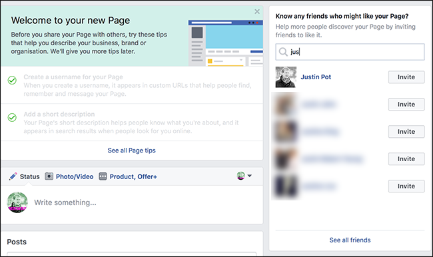Click the page profile picture beside Write something
Image resolution: width=433 pixels, height=257 pixels.
click(x=17, y=202)
